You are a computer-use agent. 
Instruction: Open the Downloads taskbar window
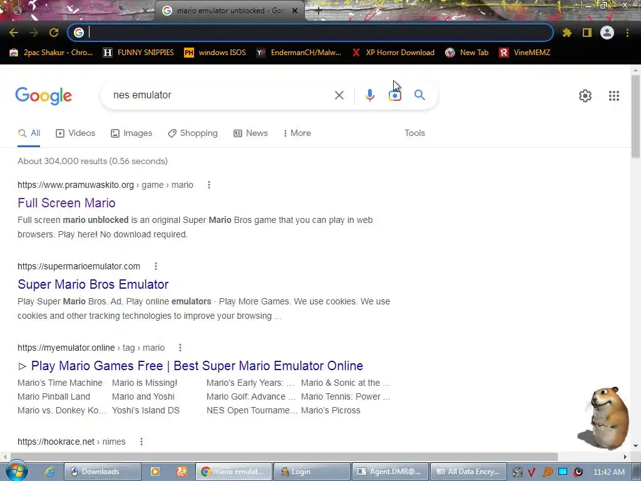[x=103, y=472]
